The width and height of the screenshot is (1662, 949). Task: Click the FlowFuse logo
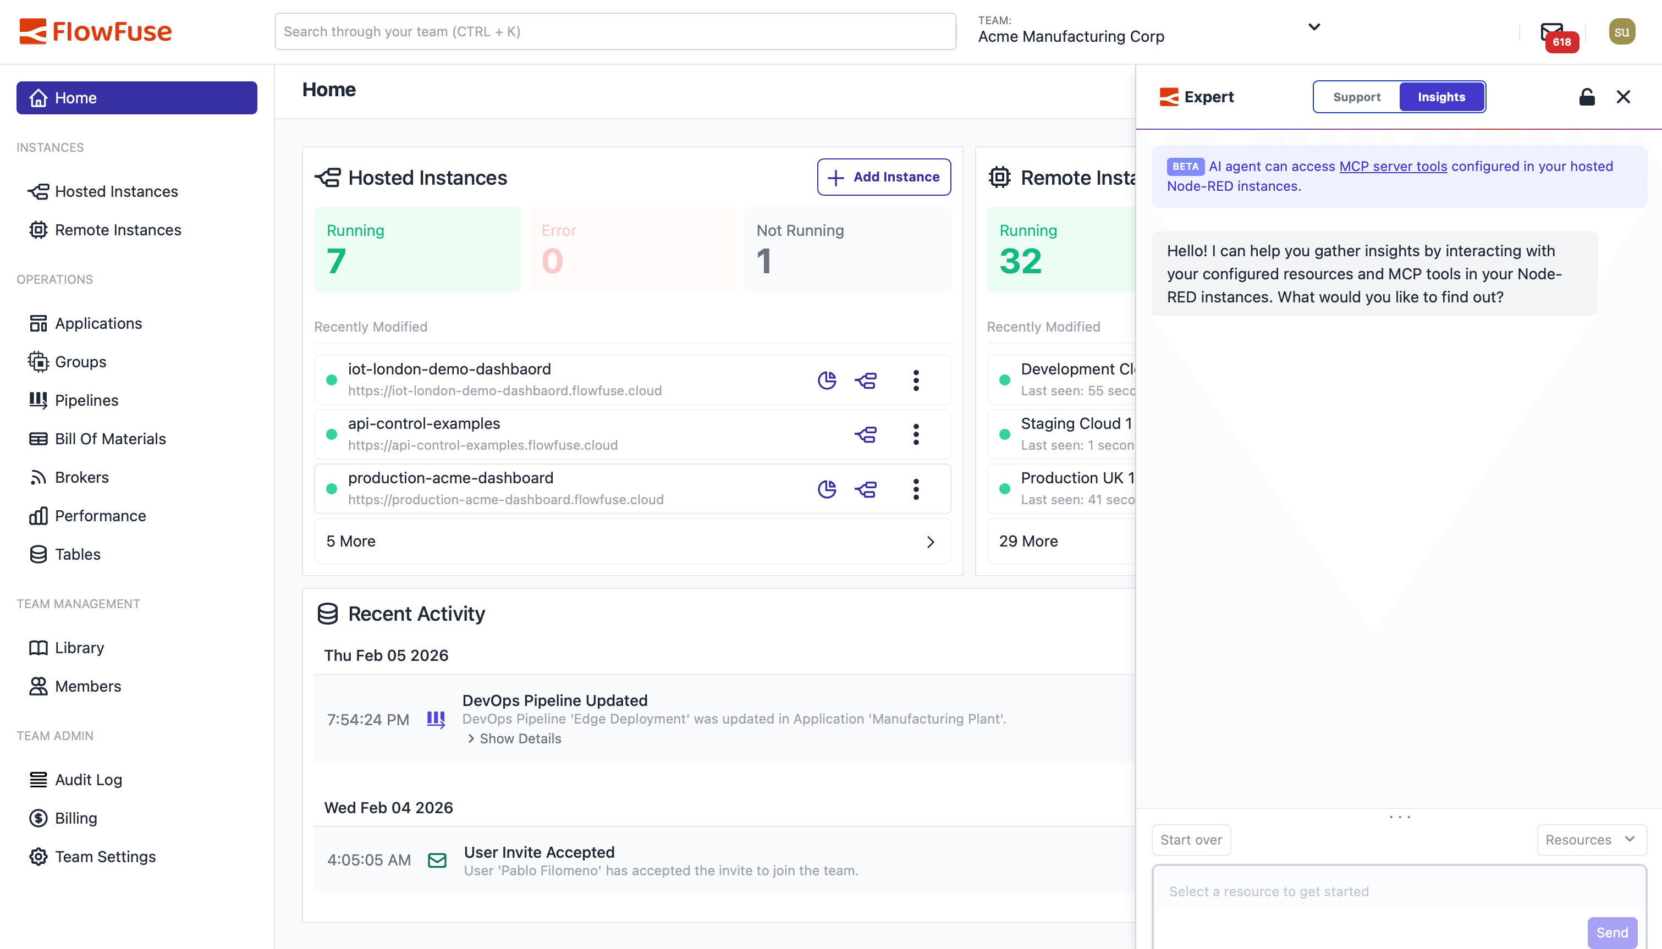pos(96,31)
